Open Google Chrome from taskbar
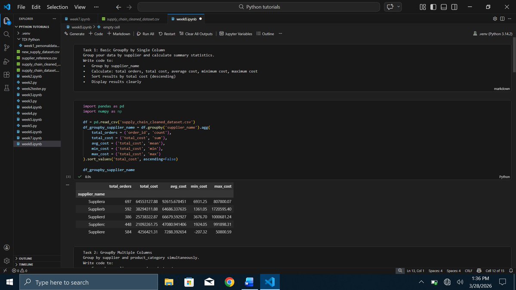This screenshot has height=290, width=516. (x=229, y=282)
